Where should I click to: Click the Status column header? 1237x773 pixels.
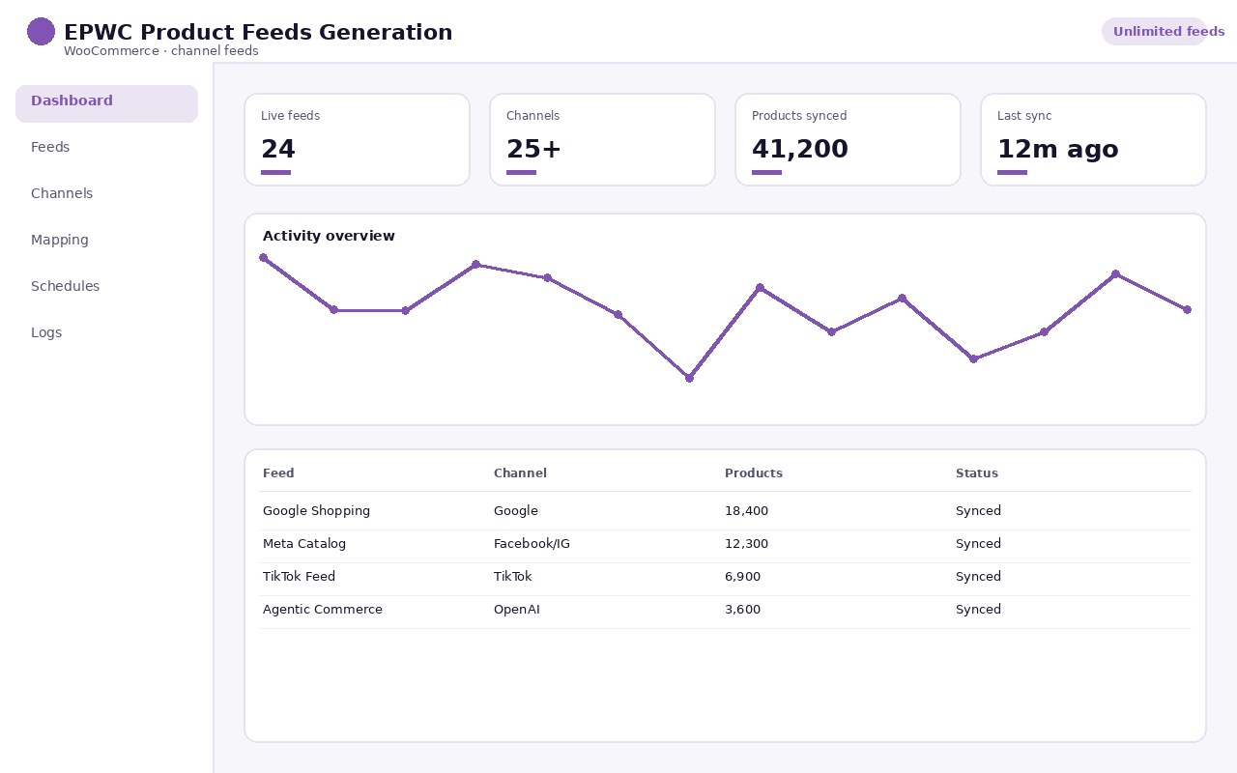click(x=977, y=473)
